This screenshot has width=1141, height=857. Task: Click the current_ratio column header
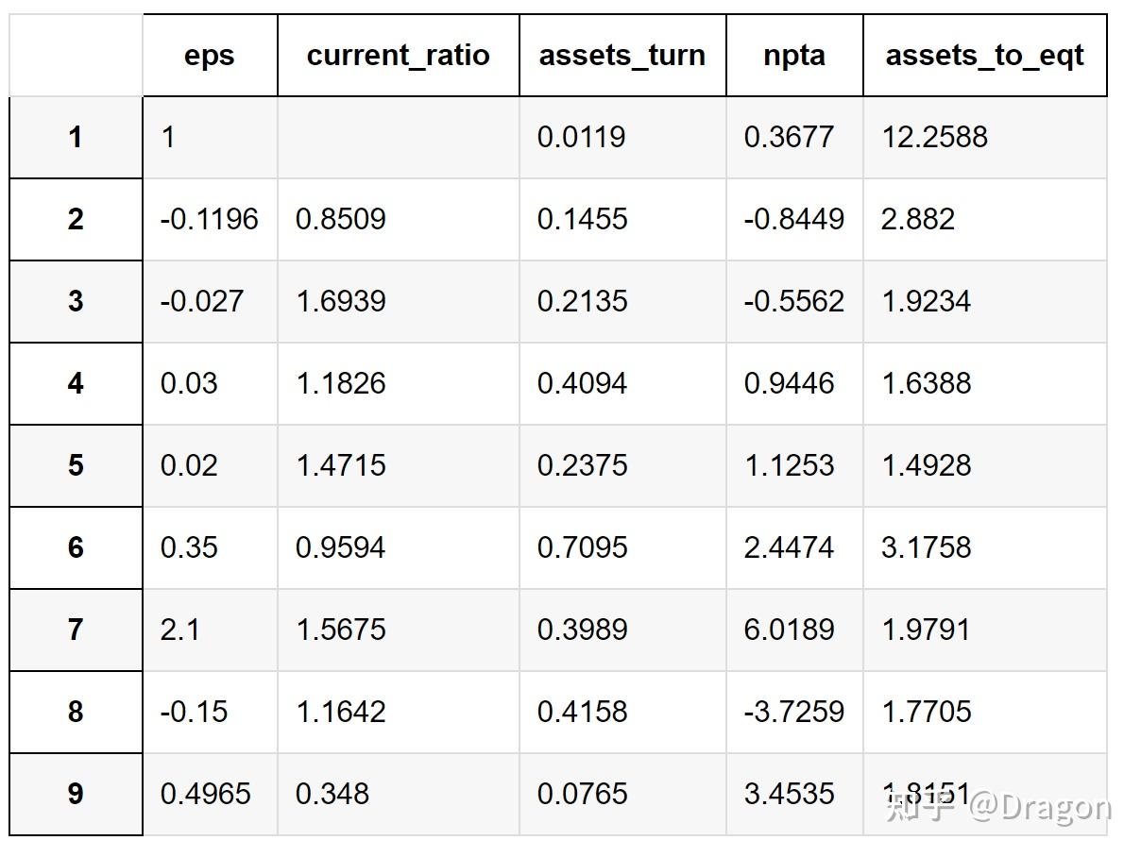tap(398, 56)
